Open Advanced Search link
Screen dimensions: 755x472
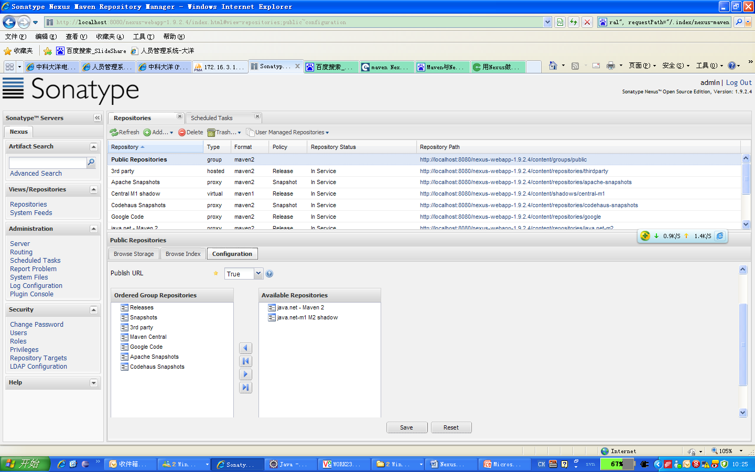pyautogui.click(x=36, y=173)
